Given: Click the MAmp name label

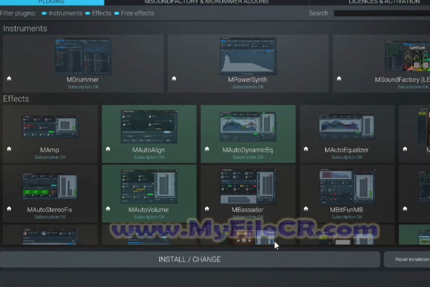Looking at the screenshot, I should click(x=50, y=150).
